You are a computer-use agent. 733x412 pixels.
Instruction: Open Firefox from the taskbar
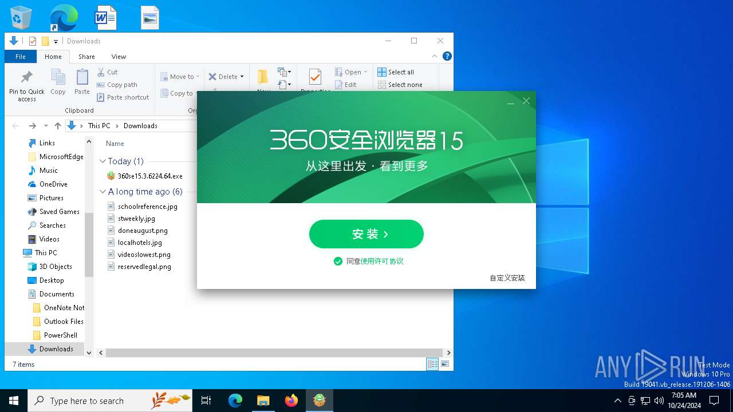point(291,401)
